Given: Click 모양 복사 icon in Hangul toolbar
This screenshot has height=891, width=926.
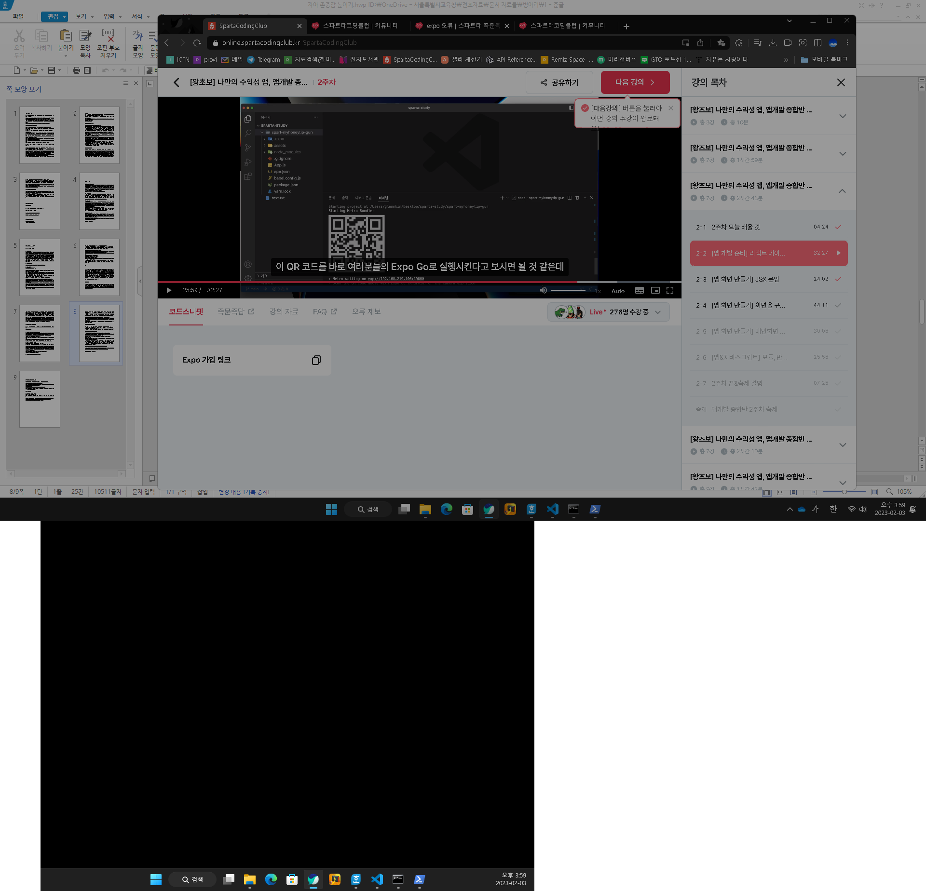Looking at the screenshot, I should 85,44.
